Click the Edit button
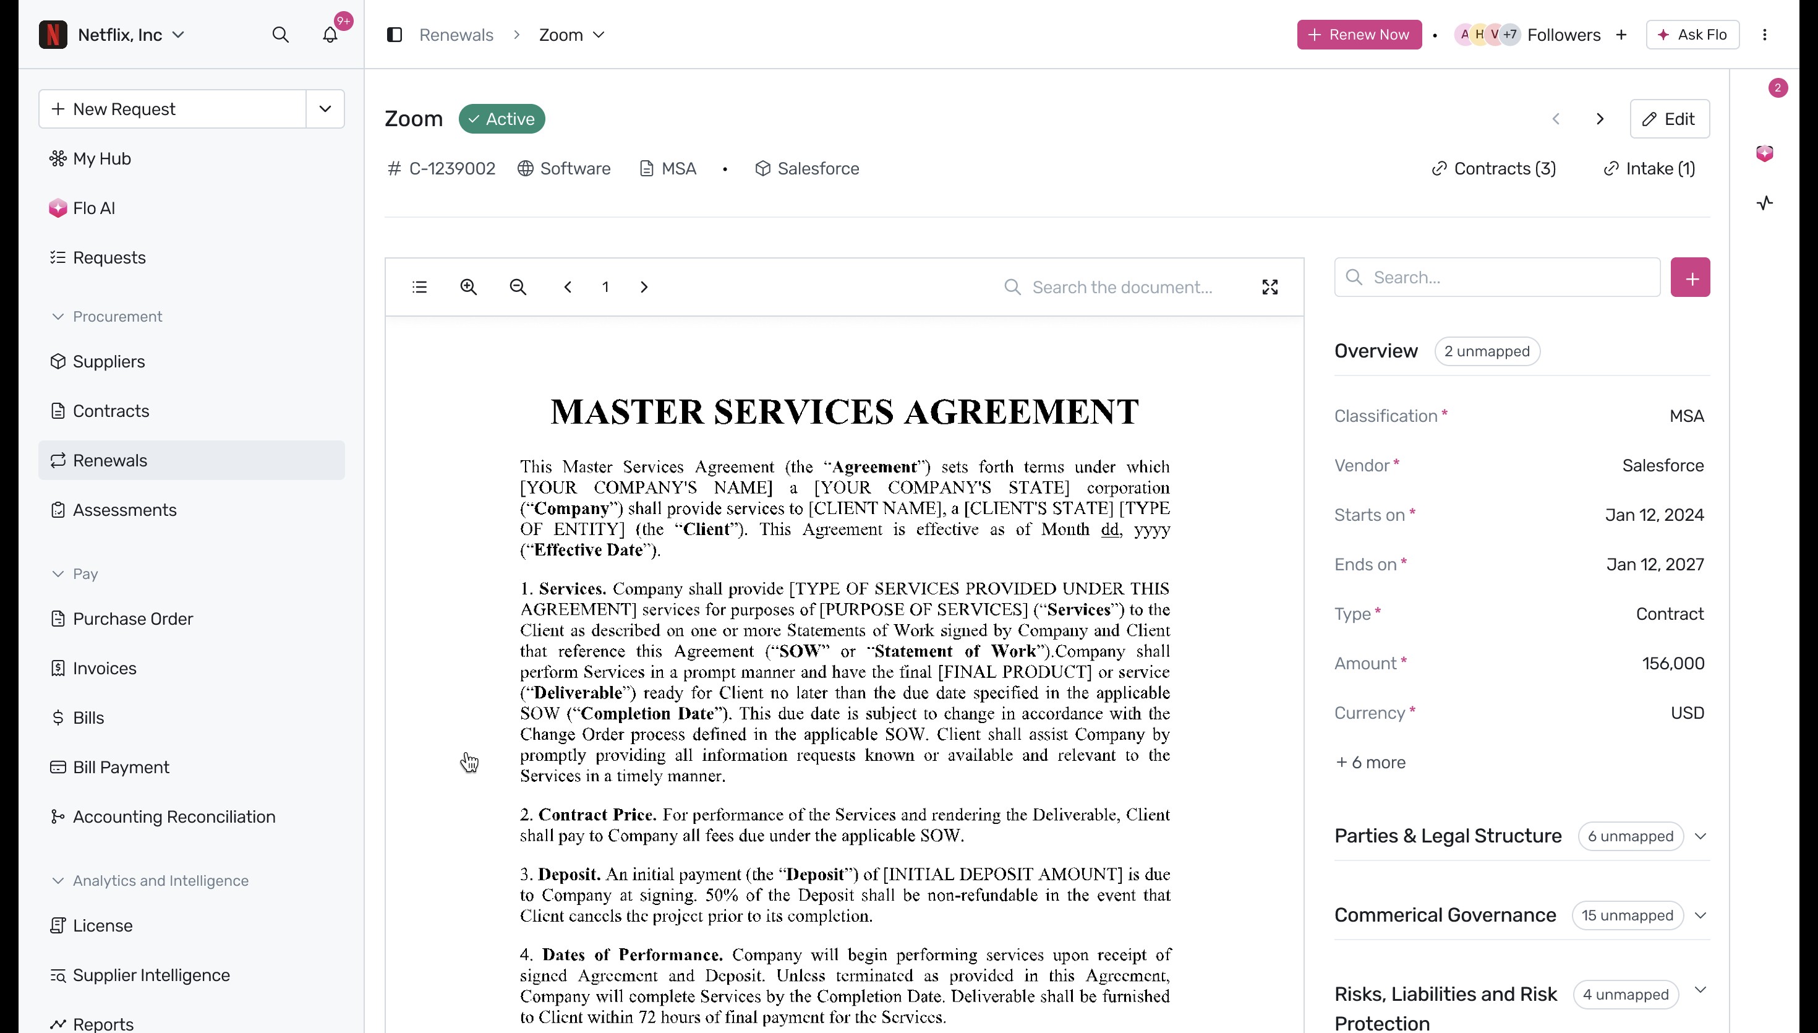This screenshot has height=1033, width=1818. click(1669, 119)
